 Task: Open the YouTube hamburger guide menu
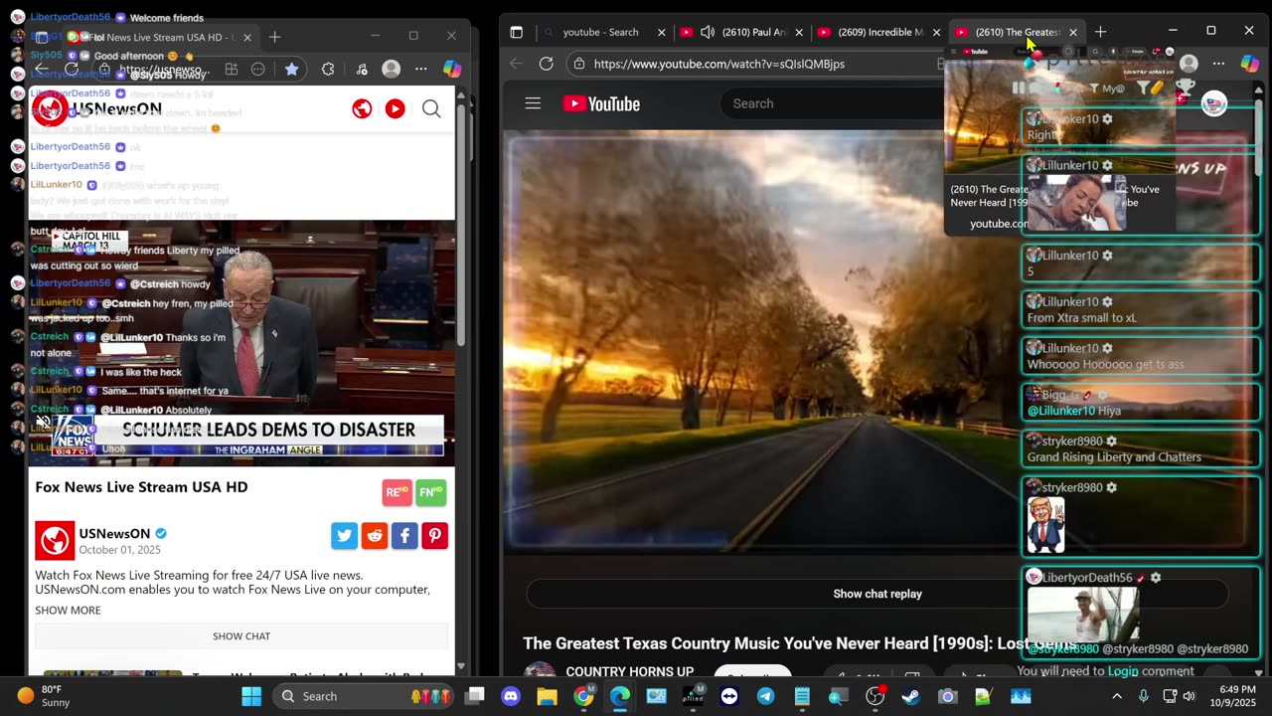click(x=533, y=103)
